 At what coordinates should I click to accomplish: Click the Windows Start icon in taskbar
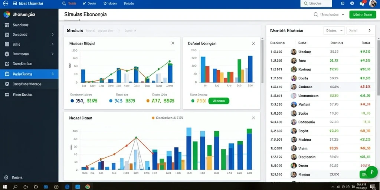point(4,187)
